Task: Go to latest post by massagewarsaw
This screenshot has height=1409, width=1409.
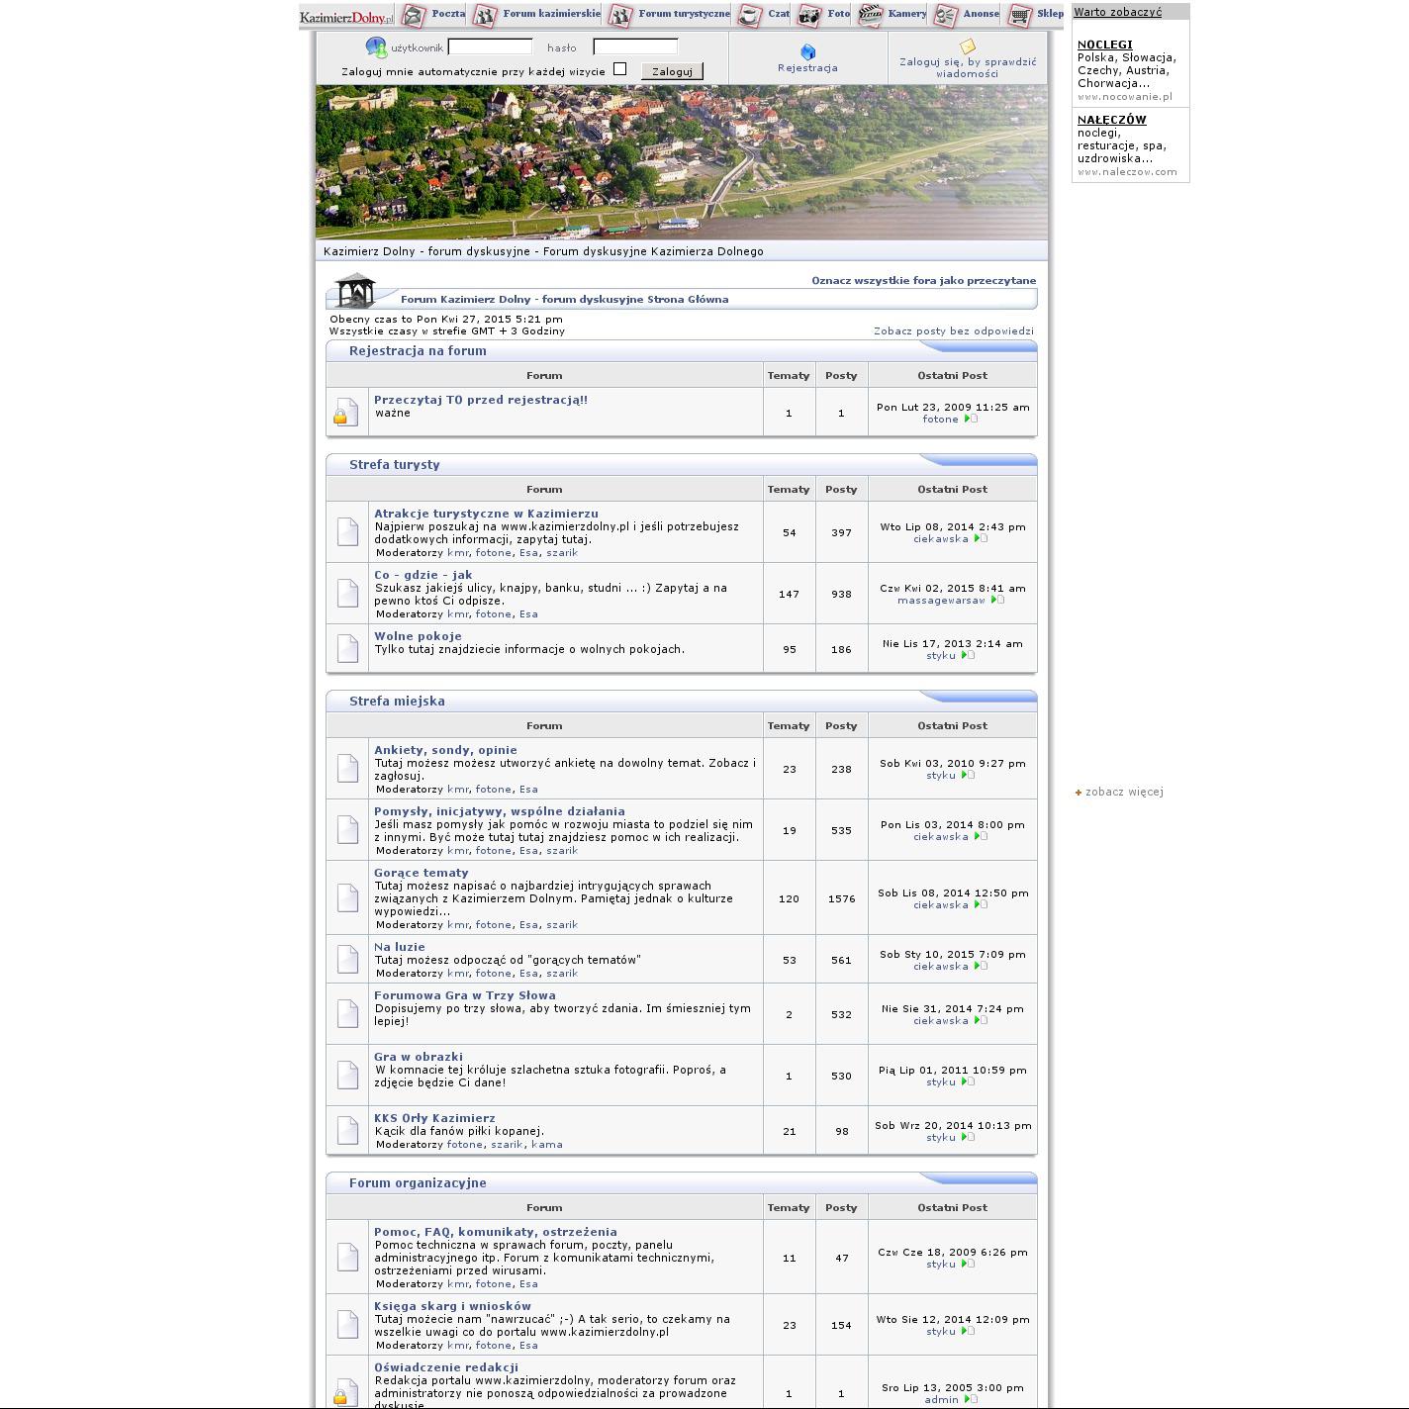Action: [x=997, y=600]
